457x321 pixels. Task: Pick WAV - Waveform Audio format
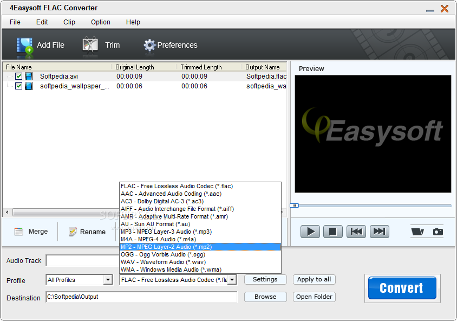200,262
